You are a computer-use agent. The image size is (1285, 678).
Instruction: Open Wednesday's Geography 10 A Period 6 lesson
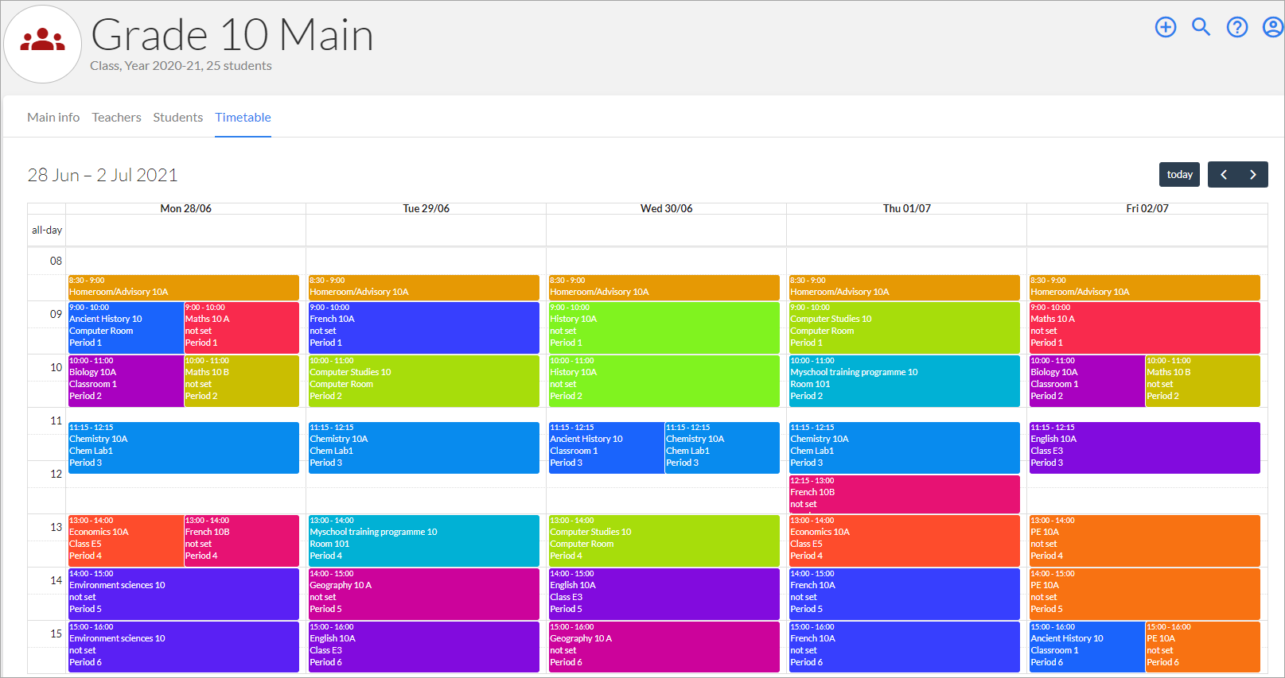[664, 646]
